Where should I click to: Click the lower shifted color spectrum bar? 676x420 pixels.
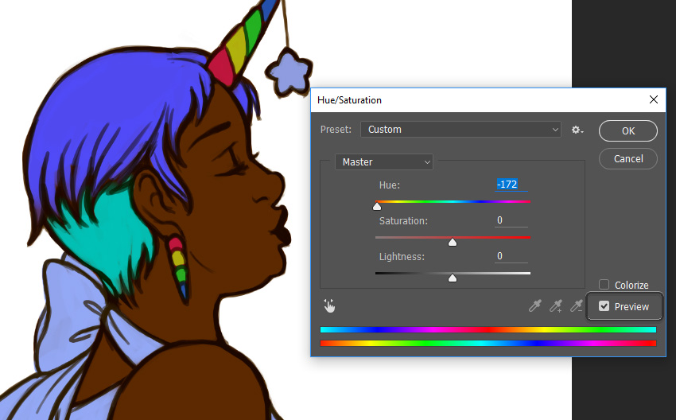tap(488, 344)
